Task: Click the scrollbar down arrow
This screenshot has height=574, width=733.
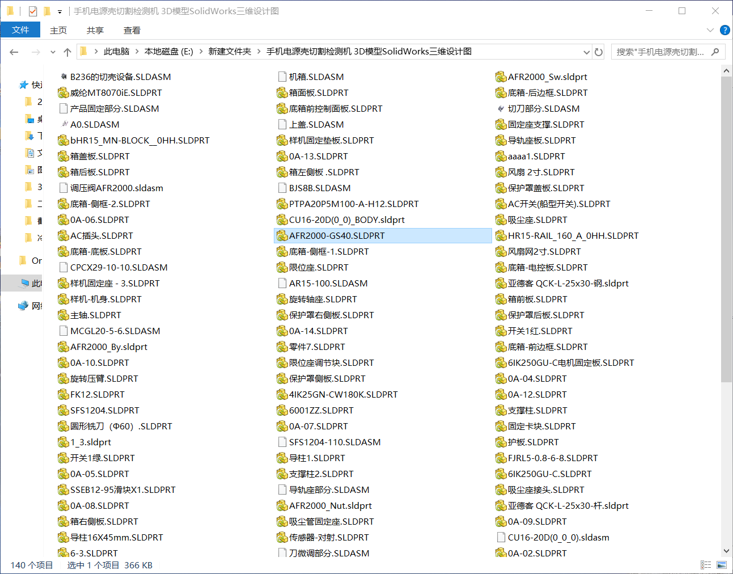Action: point(726,551)
